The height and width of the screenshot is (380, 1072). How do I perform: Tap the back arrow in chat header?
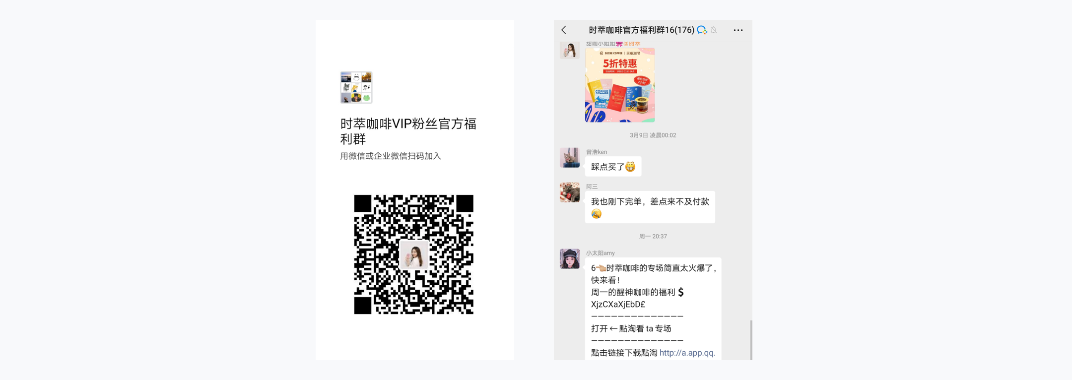coord(564,30)
